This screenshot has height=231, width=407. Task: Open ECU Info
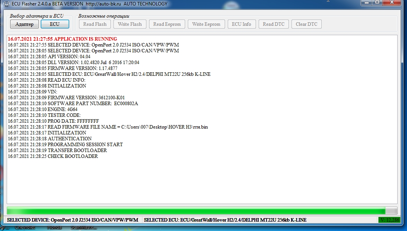241,24
